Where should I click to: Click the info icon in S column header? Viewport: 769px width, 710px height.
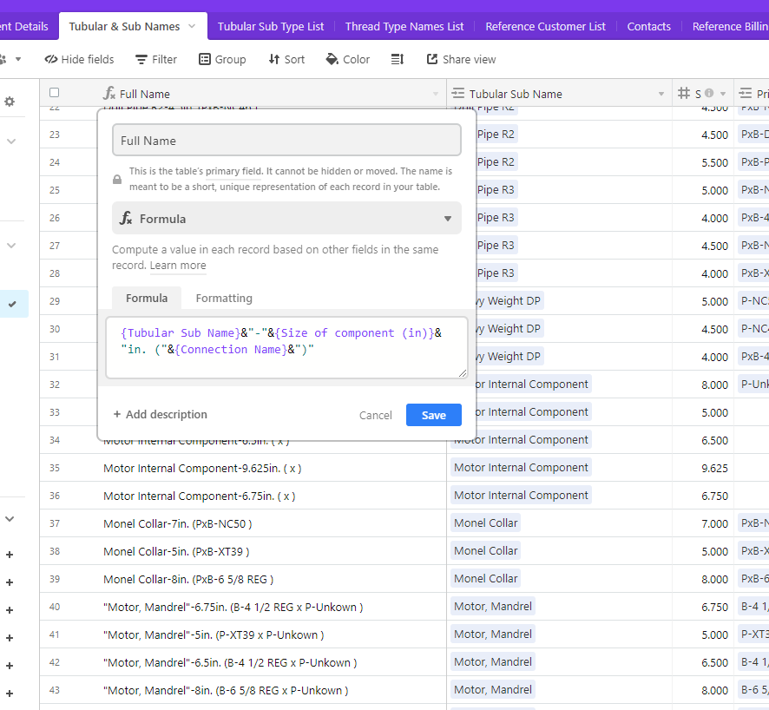[x=708, y=93]
